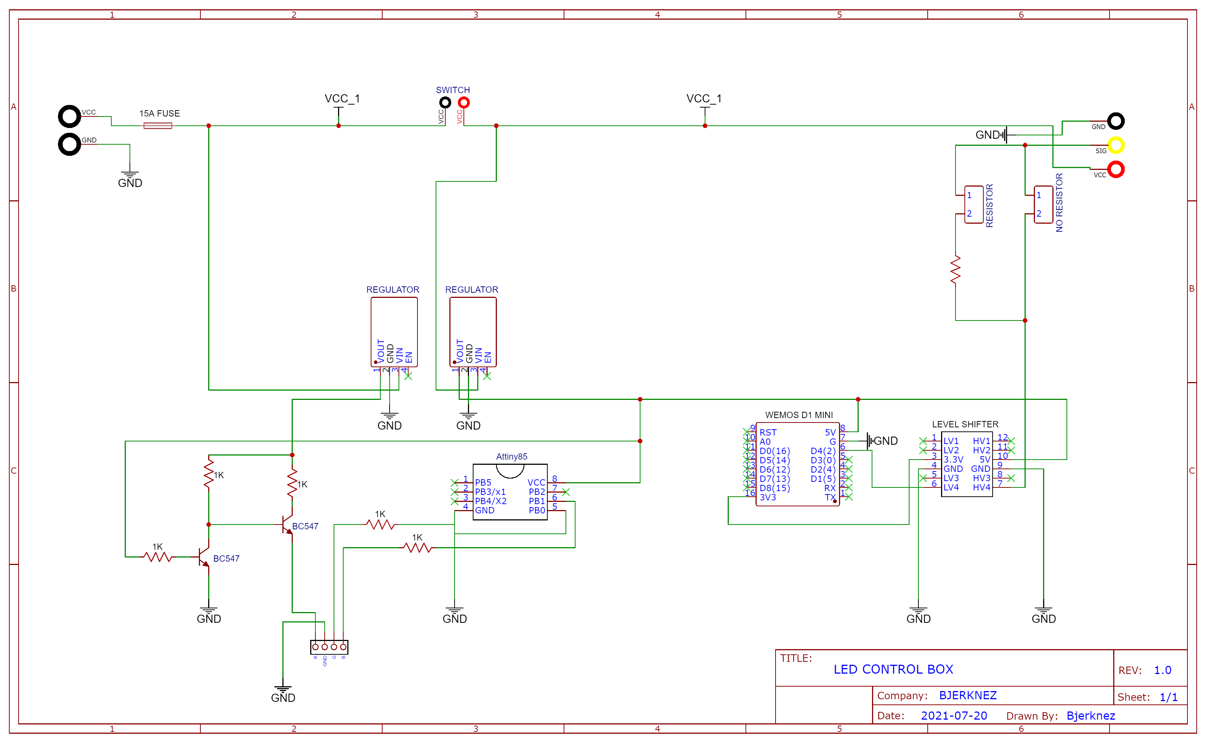
Task: Click the Sheet value 1/1
Action: pos(1168,697)
